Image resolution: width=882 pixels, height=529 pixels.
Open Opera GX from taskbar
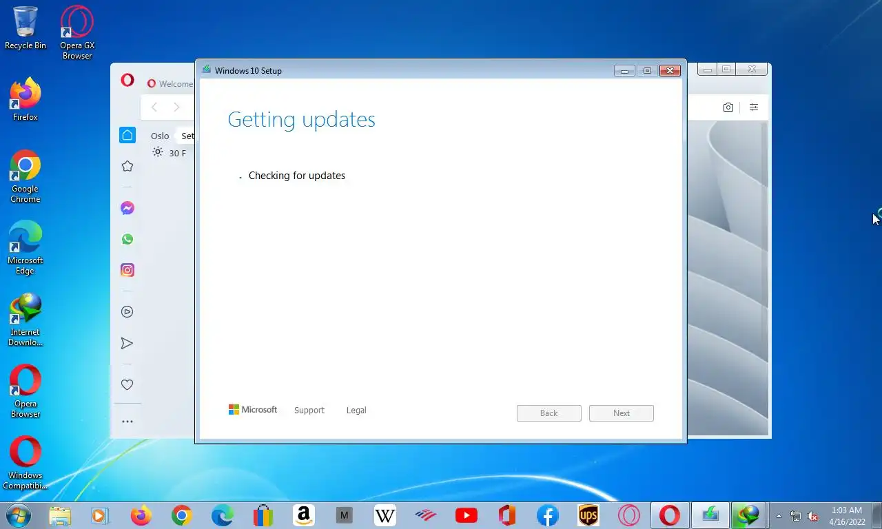tap(629, 515)
